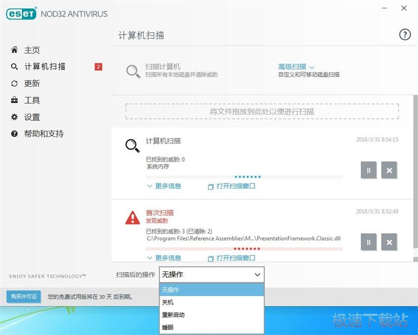The height and width of the screenshot is (335, 418).
Task: Click the red badge showing 2
Action: pos(98,67)
